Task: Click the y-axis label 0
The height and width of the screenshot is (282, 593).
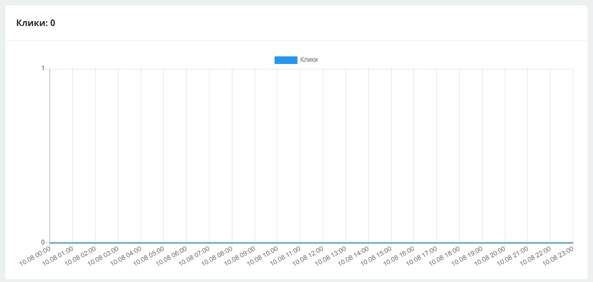Action: [42, 242]
